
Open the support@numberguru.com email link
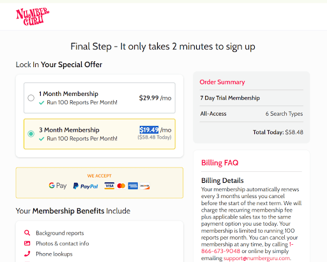click(x=257, y=258)
